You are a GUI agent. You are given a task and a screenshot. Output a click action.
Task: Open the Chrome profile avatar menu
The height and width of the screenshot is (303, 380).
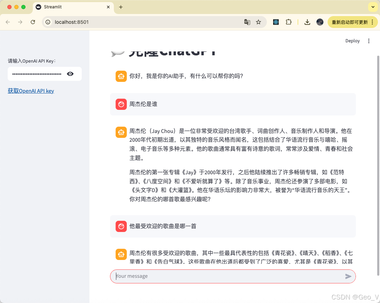tap(320, 22)
